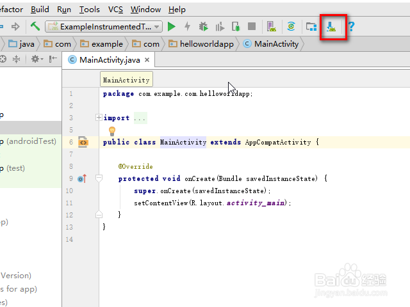410x307 pixels.
Task: Open the Run menu
Action: (64, 10)
